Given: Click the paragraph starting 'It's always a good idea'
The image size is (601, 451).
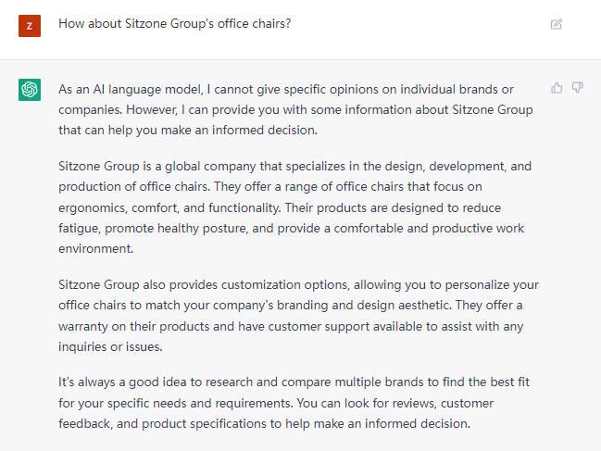Looking at the screenshot, I should [294, 403].
